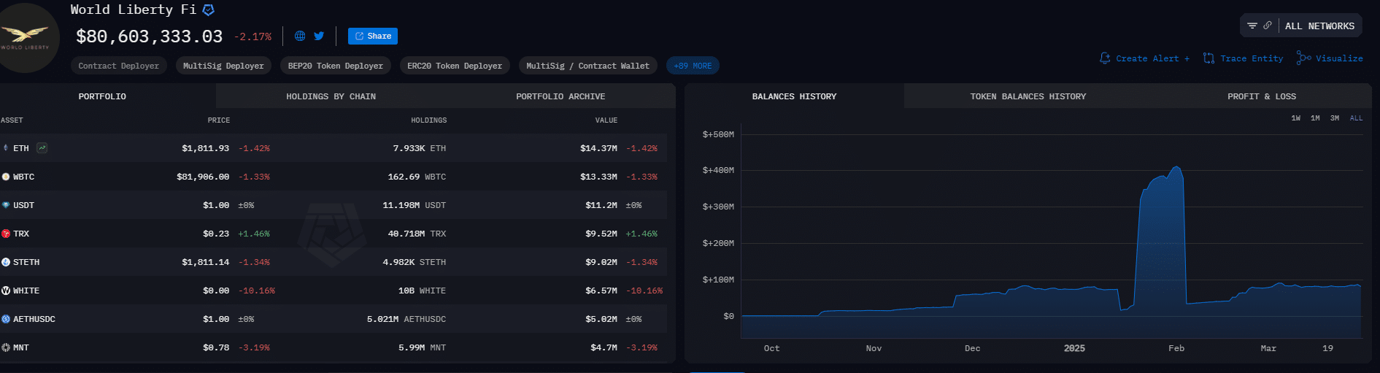Click the $81,906.00 WBTC price
Screen dimensions: 1380x373
click(x=203, y=177)
